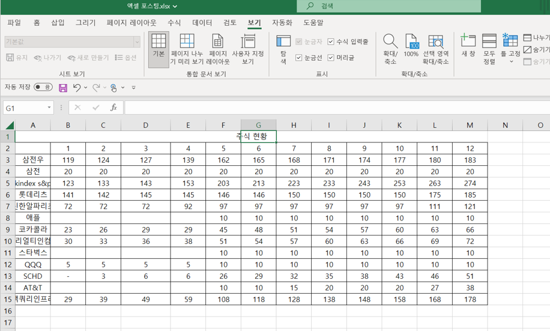Click the Freeze Panes (틀 고정) icon
550x331 pixels.
[x=510, y=40]
